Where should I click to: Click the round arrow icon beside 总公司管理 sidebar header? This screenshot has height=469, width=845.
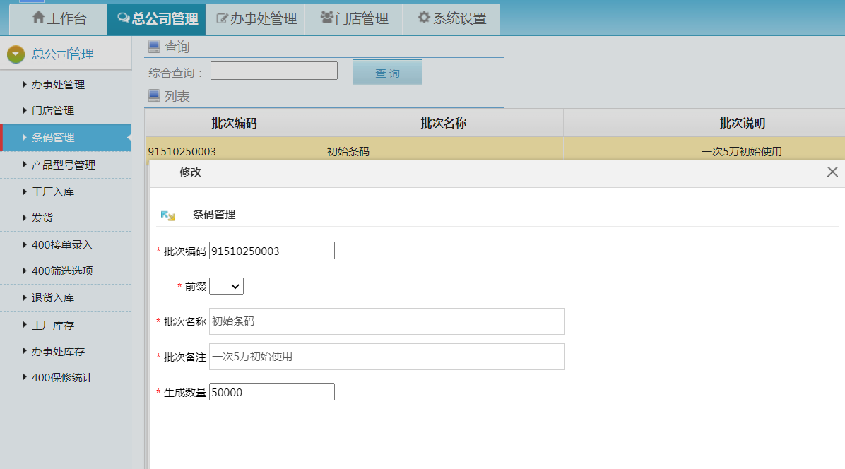pyautogui.click(x=16, y=54)
